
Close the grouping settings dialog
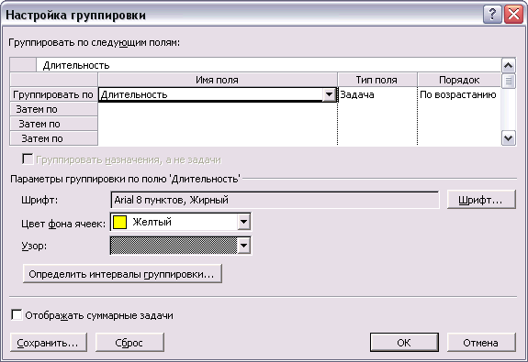513,15
